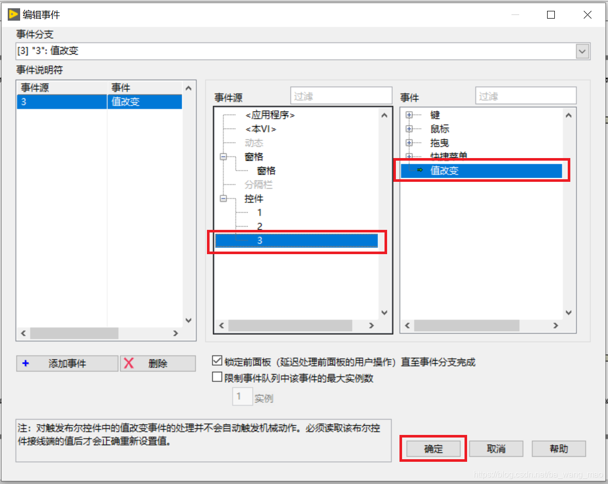Click right arrow of 事件说明符 horizontal scrollbar

175,333
